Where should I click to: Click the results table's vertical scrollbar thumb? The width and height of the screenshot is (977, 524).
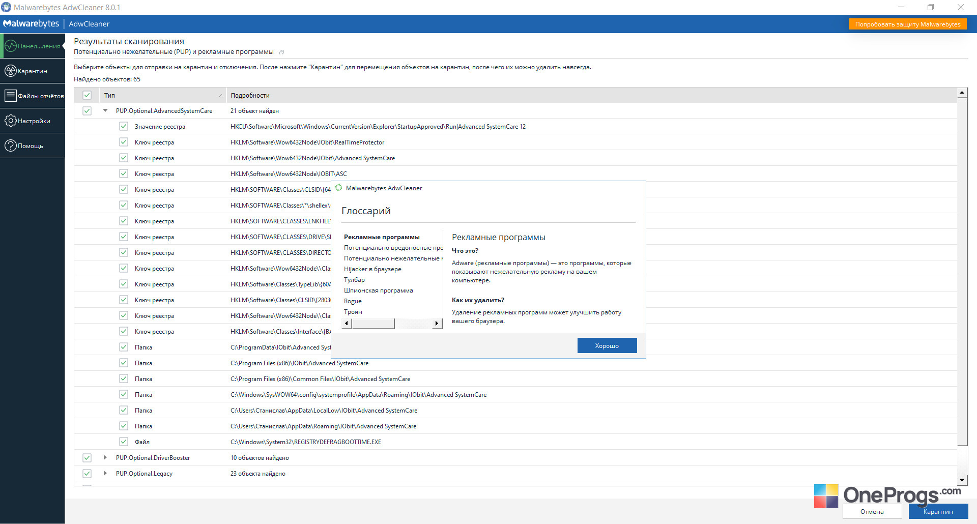click(962, 272)
